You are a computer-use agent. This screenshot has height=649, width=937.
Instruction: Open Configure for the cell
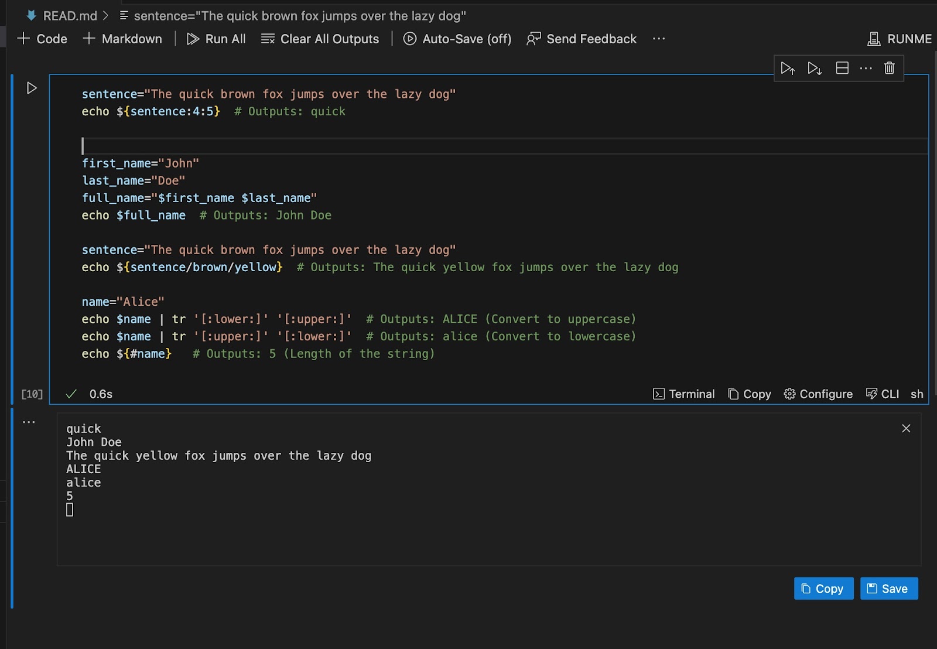coord(818,394)
